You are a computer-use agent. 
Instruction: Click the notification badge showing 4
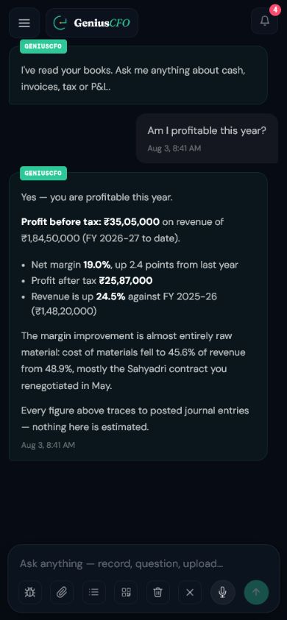[x=274, y=10]
